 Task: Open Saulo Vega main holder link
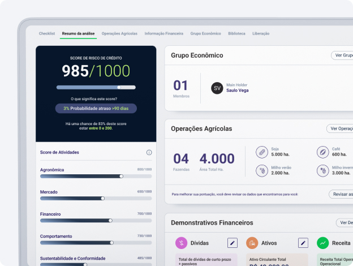click(x=237, y=91)
